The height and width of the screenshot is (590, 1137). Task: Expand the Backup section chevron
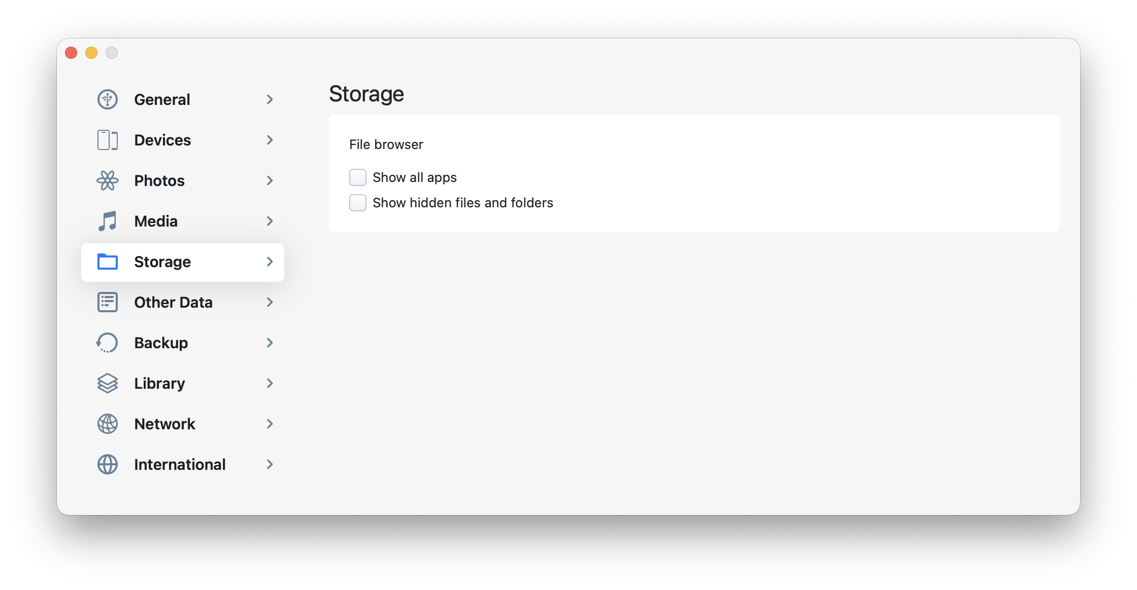tap(270, 343)
